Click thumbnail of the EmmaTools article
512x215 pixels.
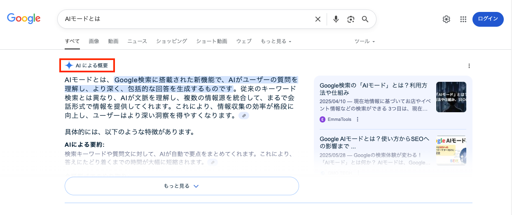click(x=451, y=97)
